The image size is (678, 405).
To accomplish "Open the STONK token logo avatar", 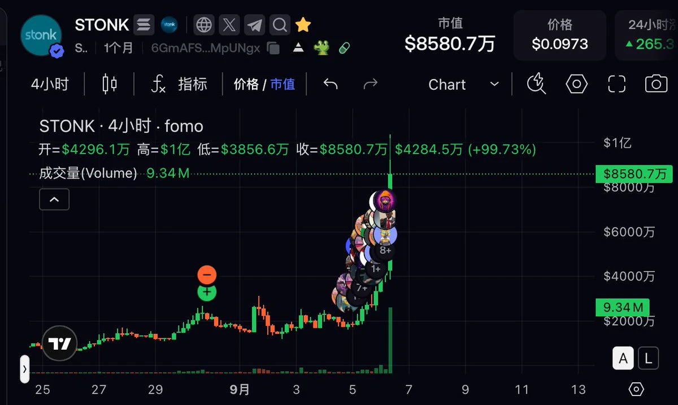I will click(x=42, y=35).
